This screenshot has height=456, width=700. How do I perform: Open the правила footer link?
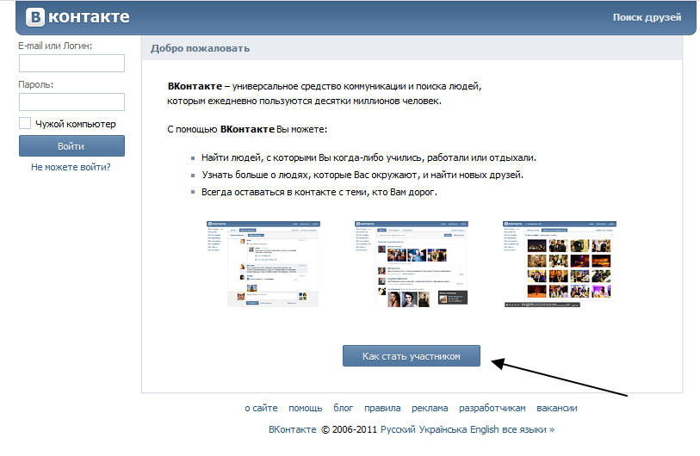point(382,408)
